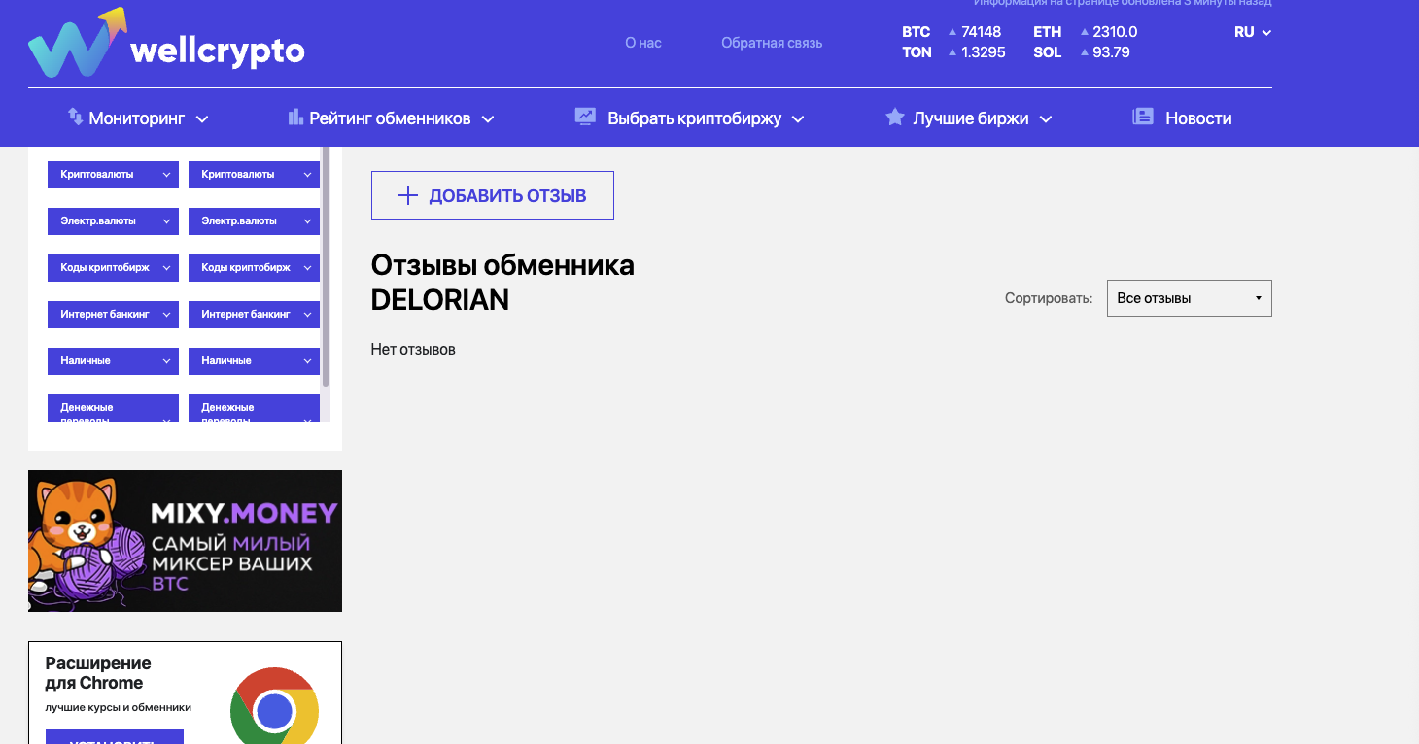Expand the Интернет банкинг dropdown
The width and height of the screenshot is (1419, 744).
coord(113,314)
